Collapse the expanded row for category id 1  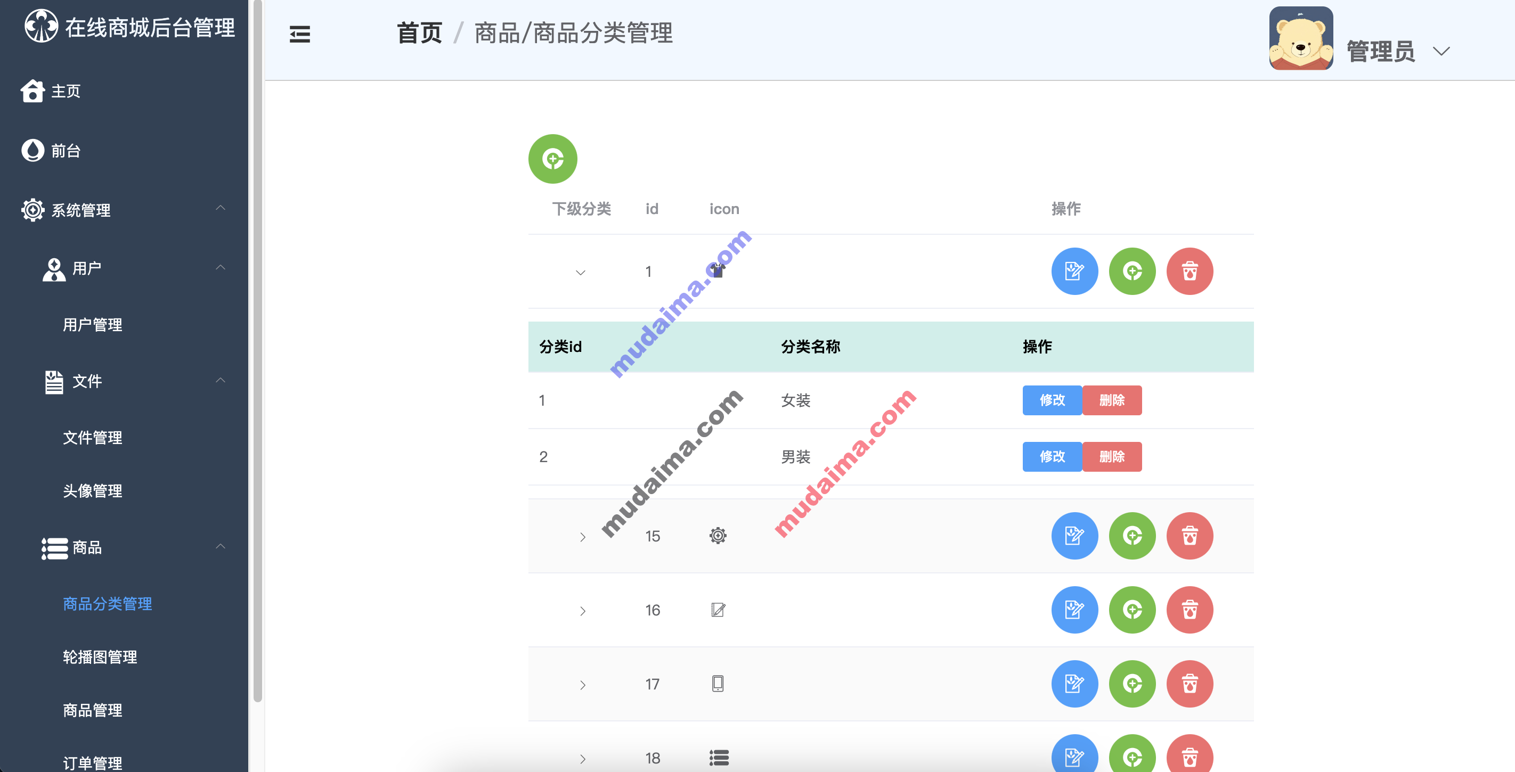tap(580, 272)
